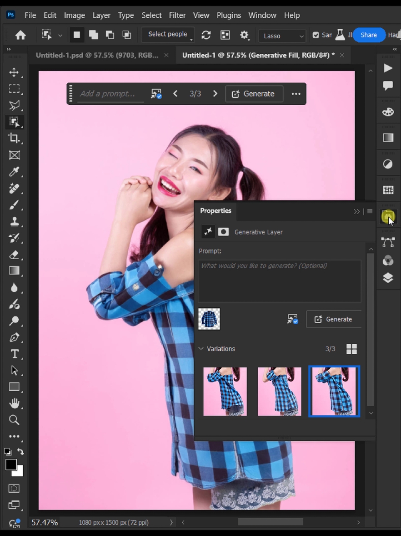The width and height of the screenshot is (401, 536).
Task: Show next variation in task bar
Action: point(215,94)
